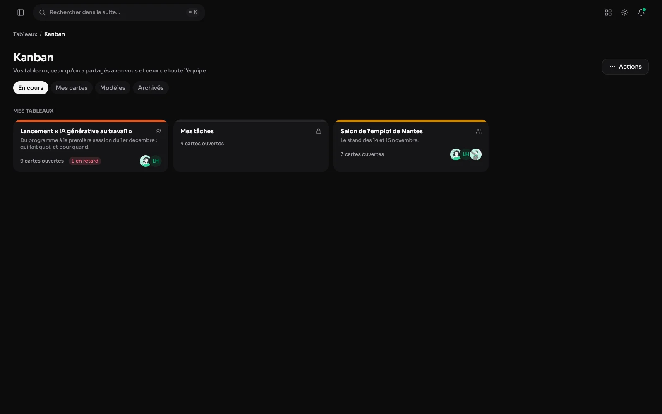Viewport: 662px width, 414px height.
Task: Switch to the "Mes cartes" tab
Action: tap(72, 88)
